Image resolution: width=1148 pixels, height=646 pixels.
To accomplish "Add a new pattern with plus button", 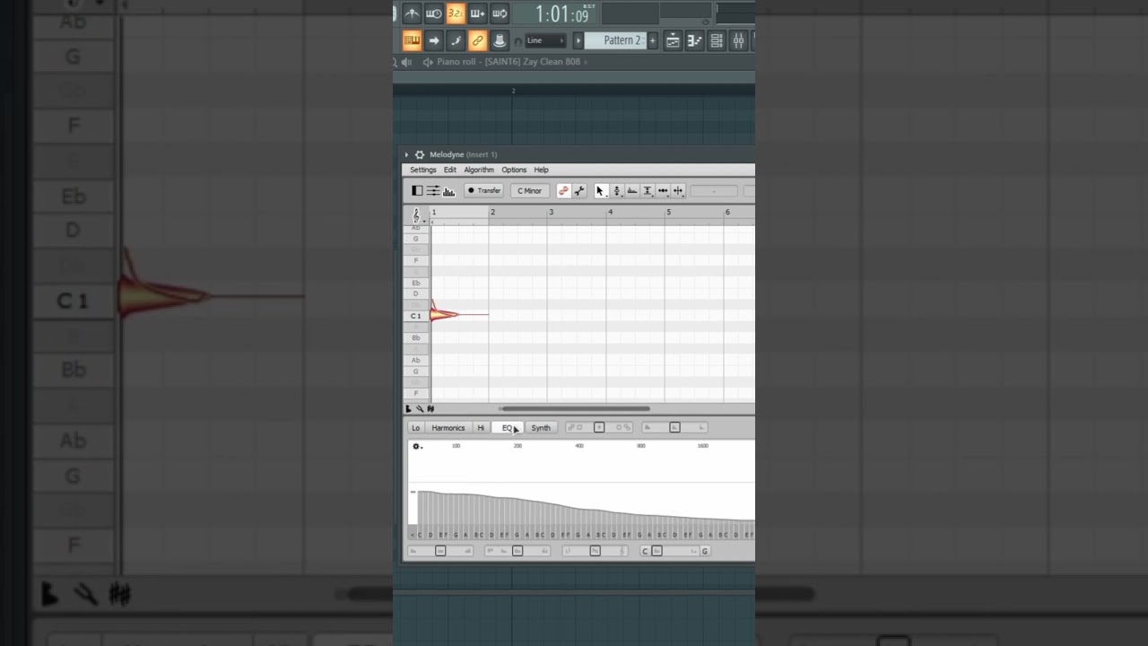I will tap(652, 40).
